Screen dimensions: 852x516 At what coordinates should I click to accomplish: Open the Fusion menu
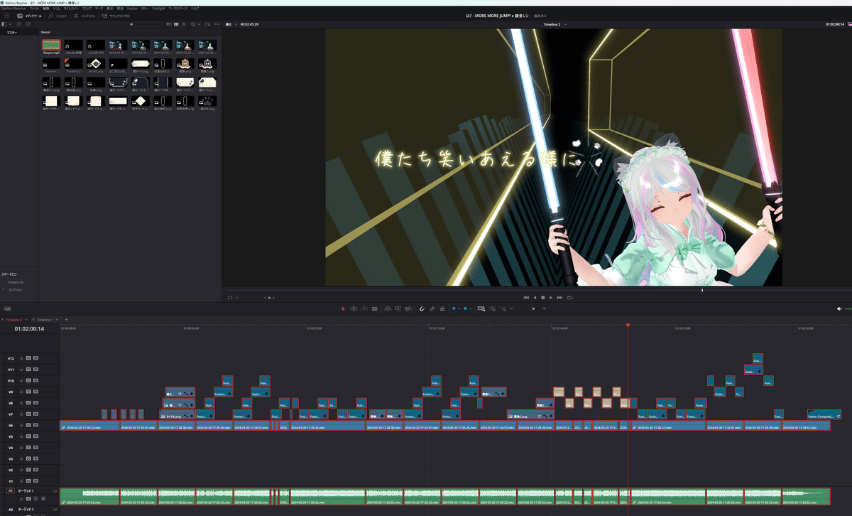click(132, 8)
